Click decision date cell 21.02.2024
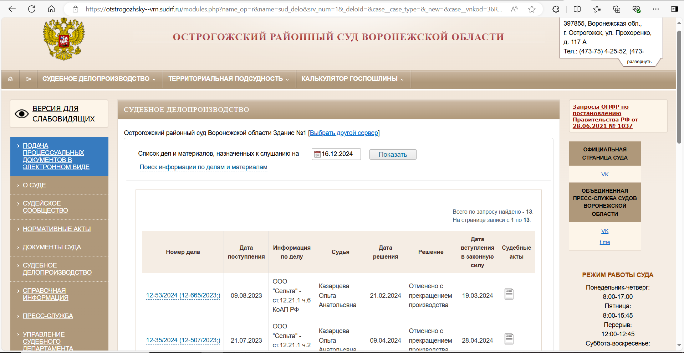 click(x=386, y=296)
